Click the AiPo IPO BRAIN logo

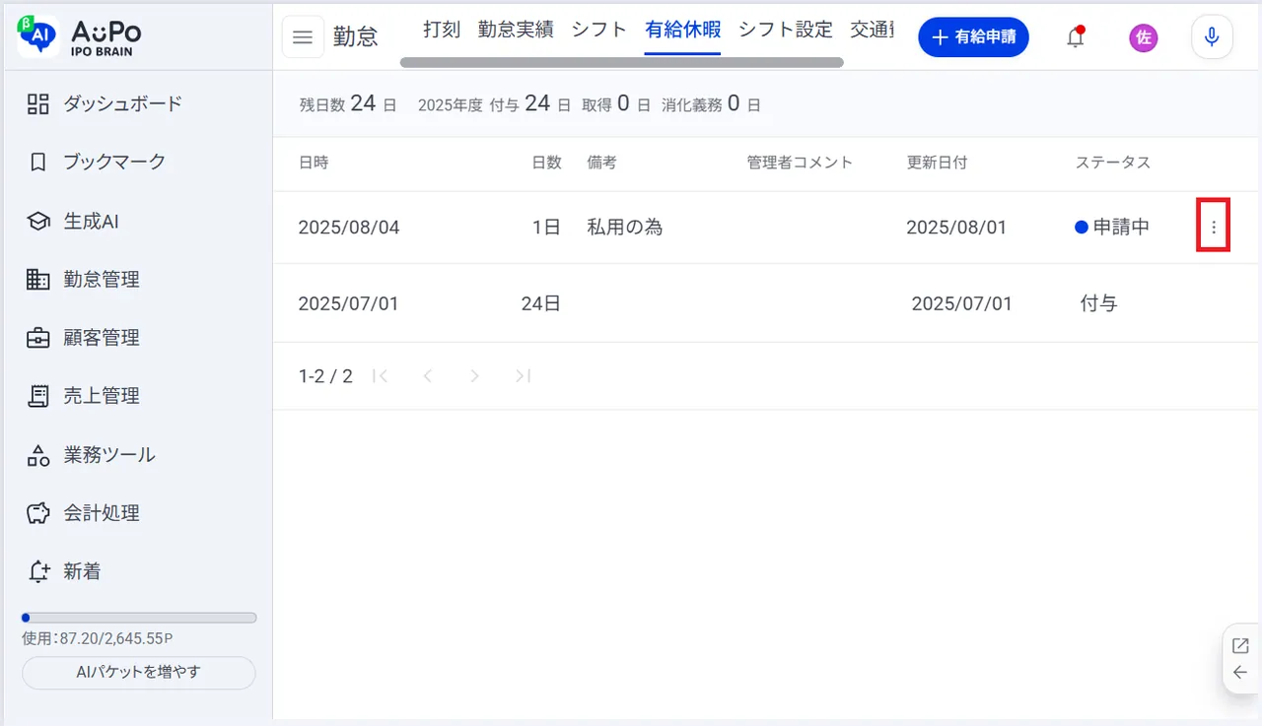(x=79, y=36)
